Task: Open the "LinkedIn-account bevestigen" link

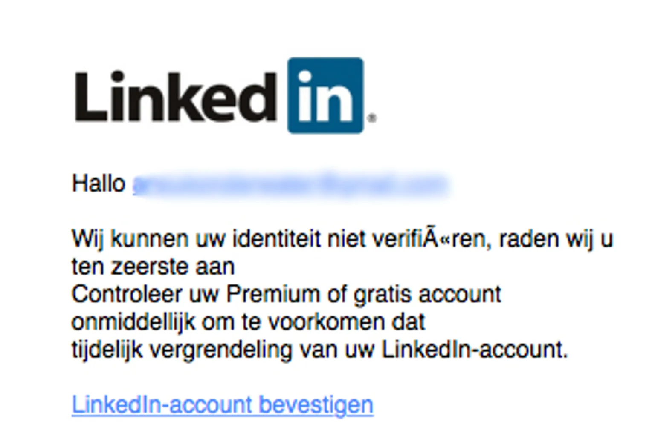Action: pyautogui.click(x=222, y=404)
